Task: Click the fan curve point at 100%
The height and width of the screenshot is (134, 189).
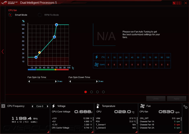Action: 56,25
